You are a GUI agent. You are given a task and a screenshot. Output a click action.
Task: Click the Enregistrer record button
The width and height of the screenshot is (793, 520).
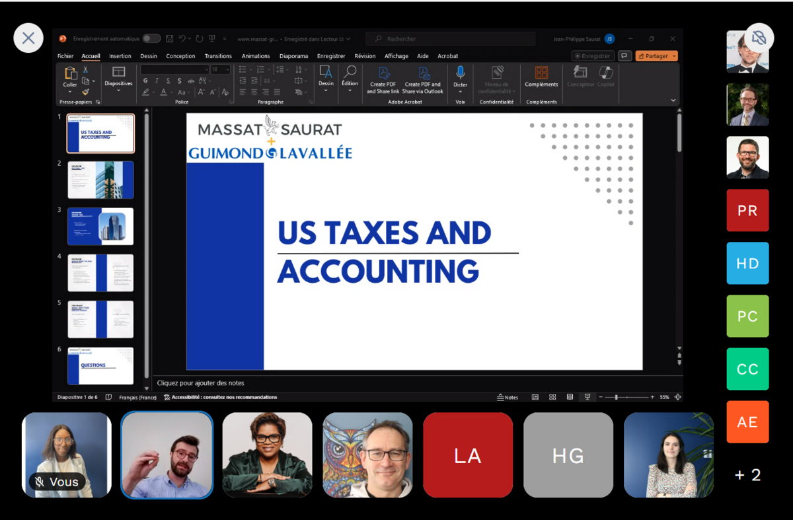tap(593, 56)
